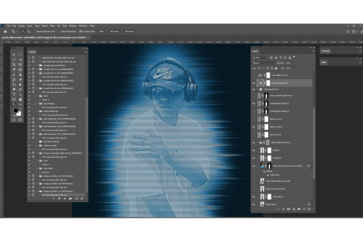This screenshot has height=242, width=363.
Task: Hide the Colorchanger try it layer
Action: tap(254, 83)
